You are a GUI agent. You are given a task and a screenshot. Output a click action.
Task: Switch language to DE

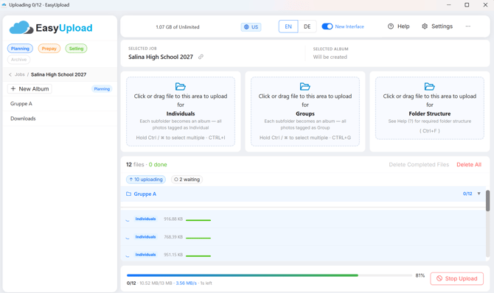(x=307, y=27)
